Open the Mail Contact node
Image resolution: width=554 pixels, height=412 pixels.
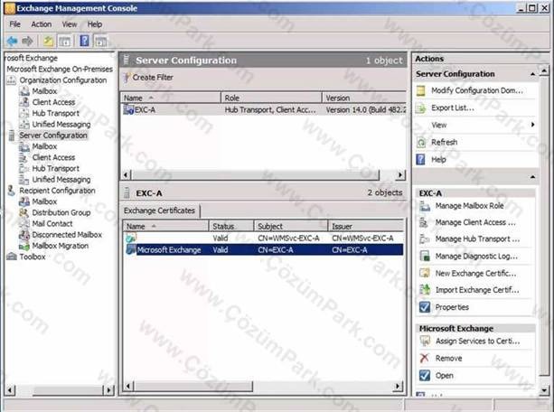point(52,224)
